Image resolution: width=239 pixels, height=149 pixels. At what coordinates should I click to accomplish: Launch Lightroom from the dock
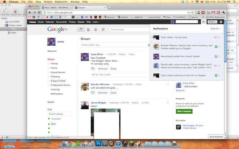click(x=105, y=143)
